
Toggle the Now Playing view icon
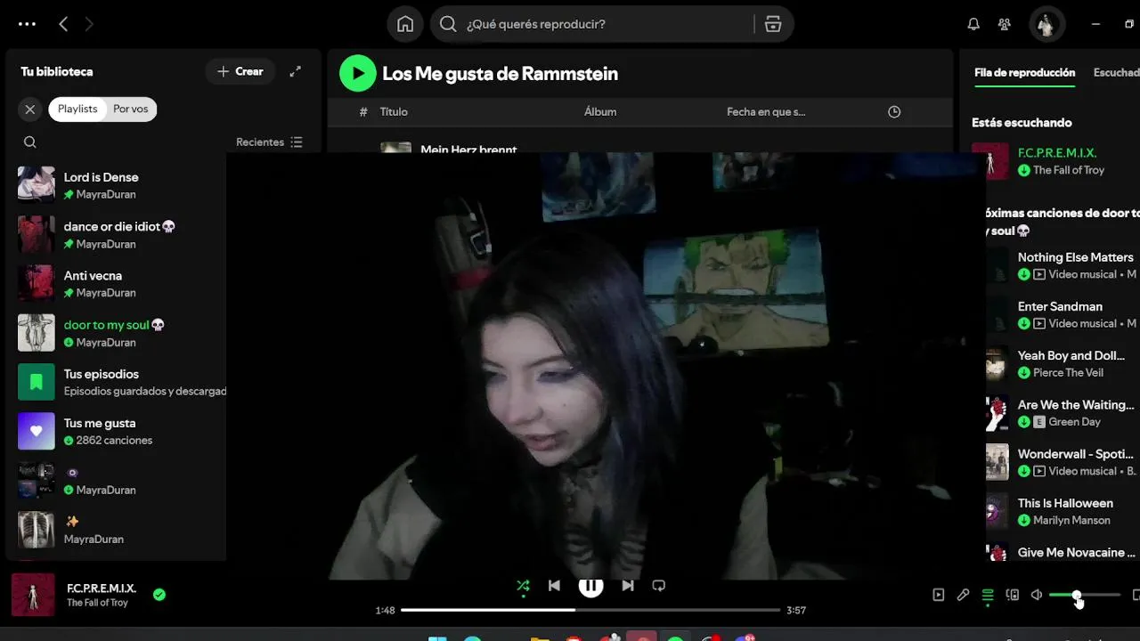pos(939,595)
